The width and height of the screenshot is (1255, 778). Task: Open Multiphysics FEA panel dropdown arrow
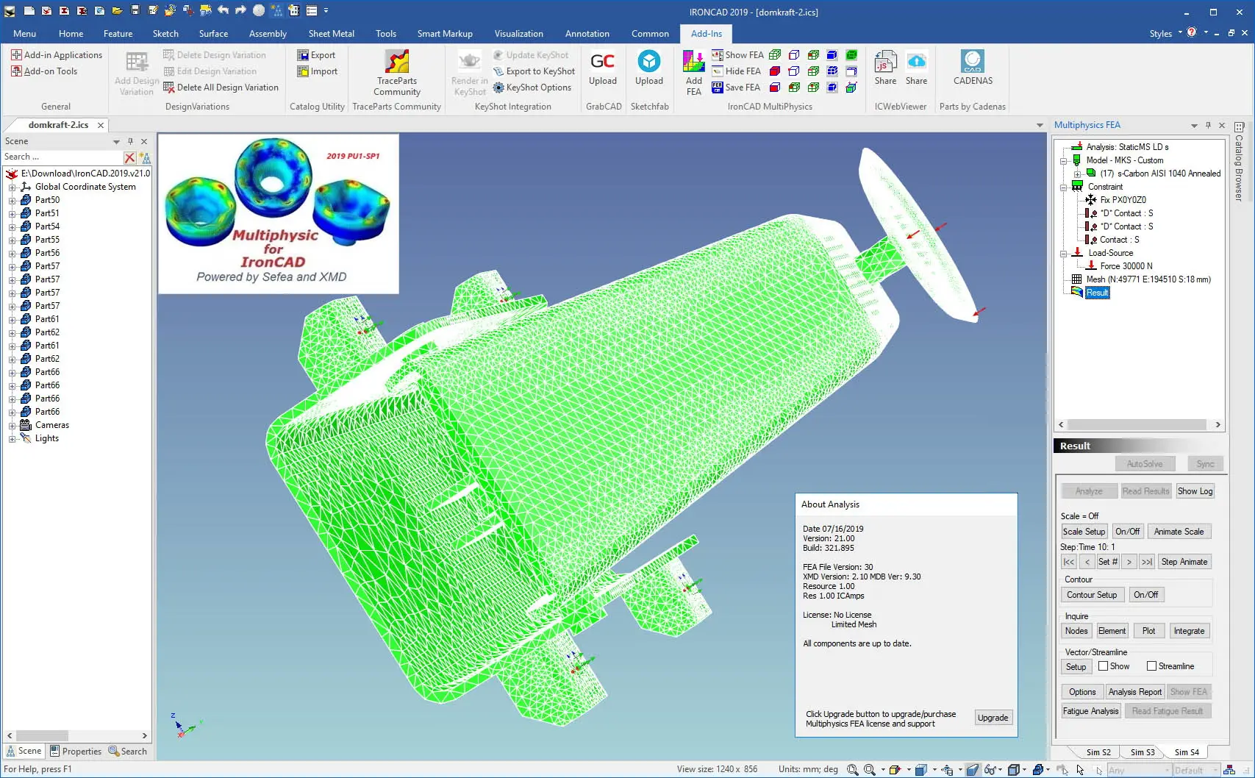coord(1194,126)
